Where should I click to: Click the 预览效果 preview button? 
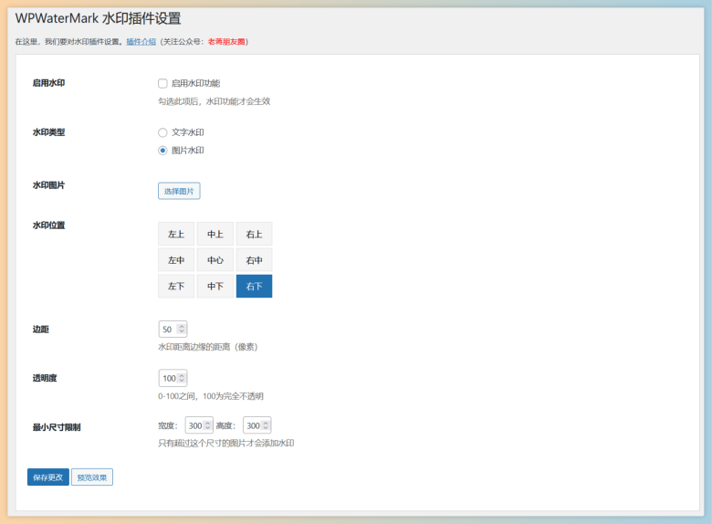tap(92, 477)
